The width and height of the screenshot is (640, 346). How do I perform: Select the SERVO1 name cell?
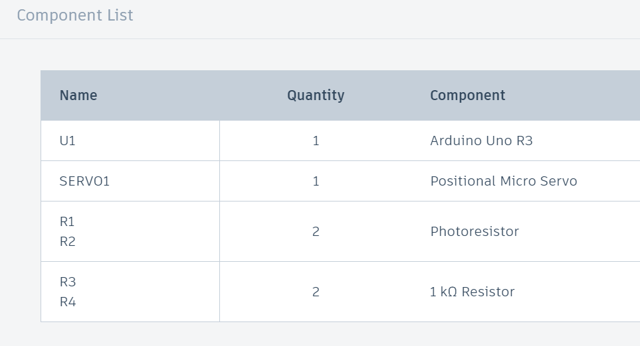click(84, 181)
